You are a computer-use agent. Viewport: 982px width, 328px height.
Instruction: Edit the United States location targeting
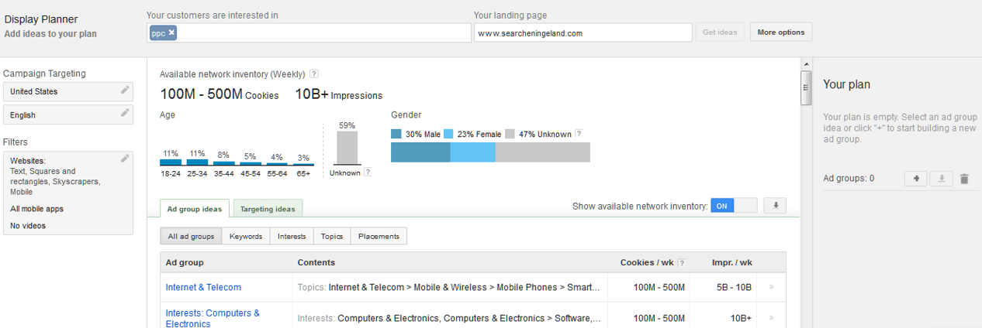click(125, 91)
